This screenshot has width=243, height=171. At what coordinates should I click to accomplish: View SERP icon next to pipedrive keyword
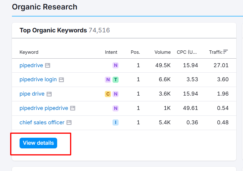coord(48,65)
